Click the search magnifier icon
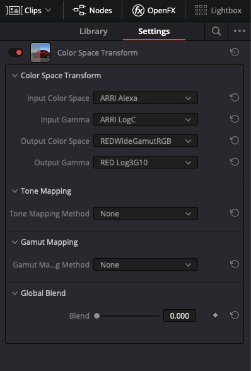Viewport: 251px width, 371px height. tap(216, 32)
